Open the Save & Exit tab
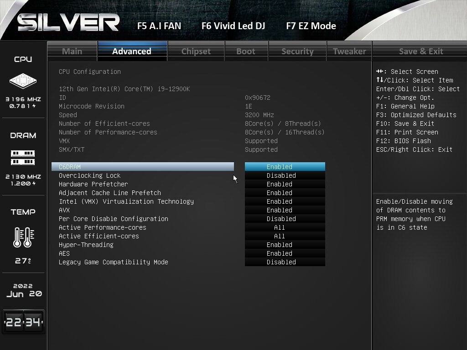The width and height of the screenshot is (467, 350). (421, 51)
